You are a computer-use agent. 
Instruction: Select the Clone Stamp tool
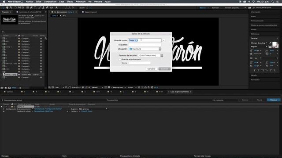pos(43,8)
